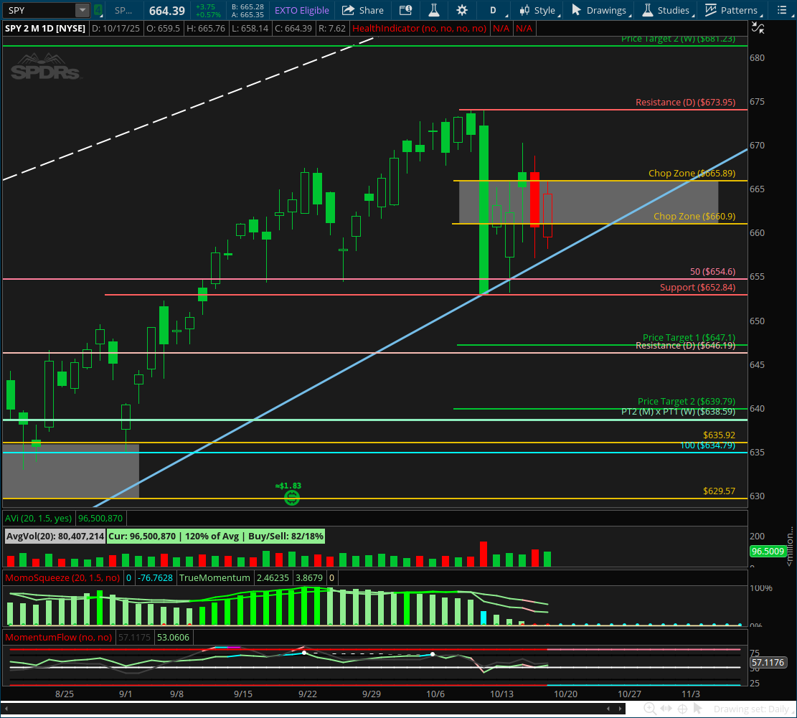Click the Support ($652.84) label
Screen dimensions: 797x718
tap(697, 288)
